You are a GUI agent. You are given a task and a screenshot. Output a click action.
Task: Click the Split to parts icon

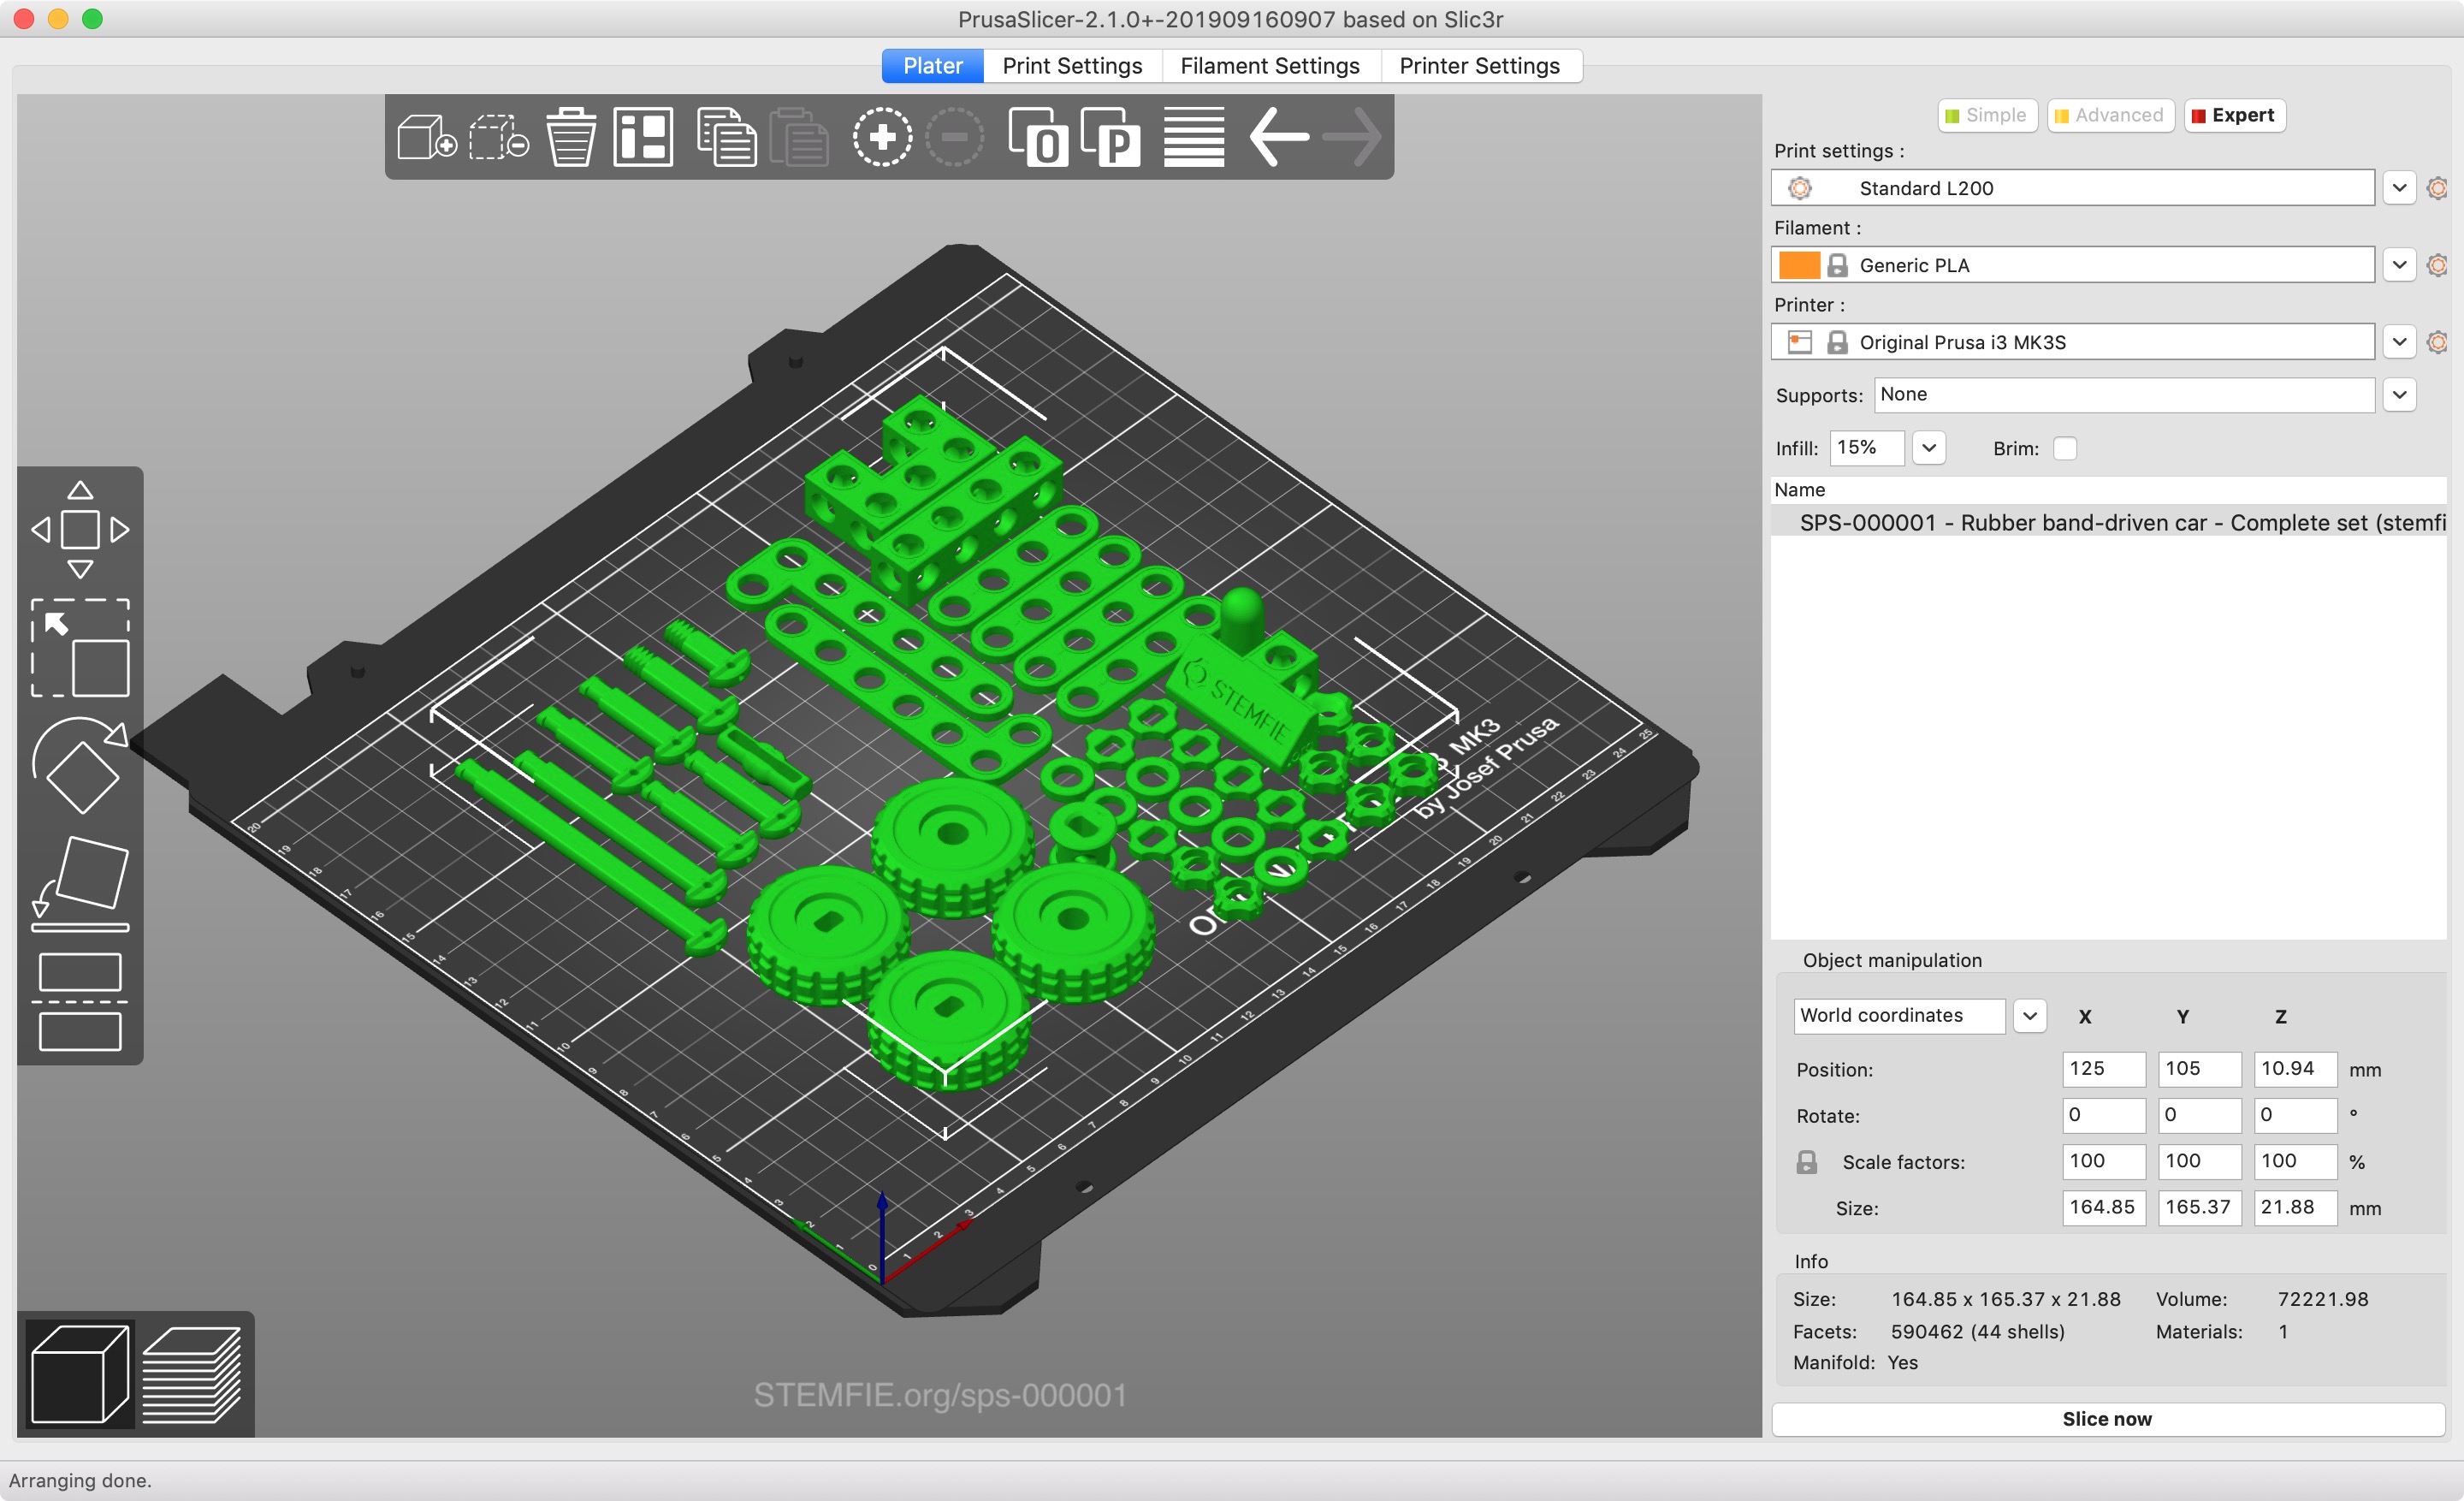click(x=1110, y=137)
